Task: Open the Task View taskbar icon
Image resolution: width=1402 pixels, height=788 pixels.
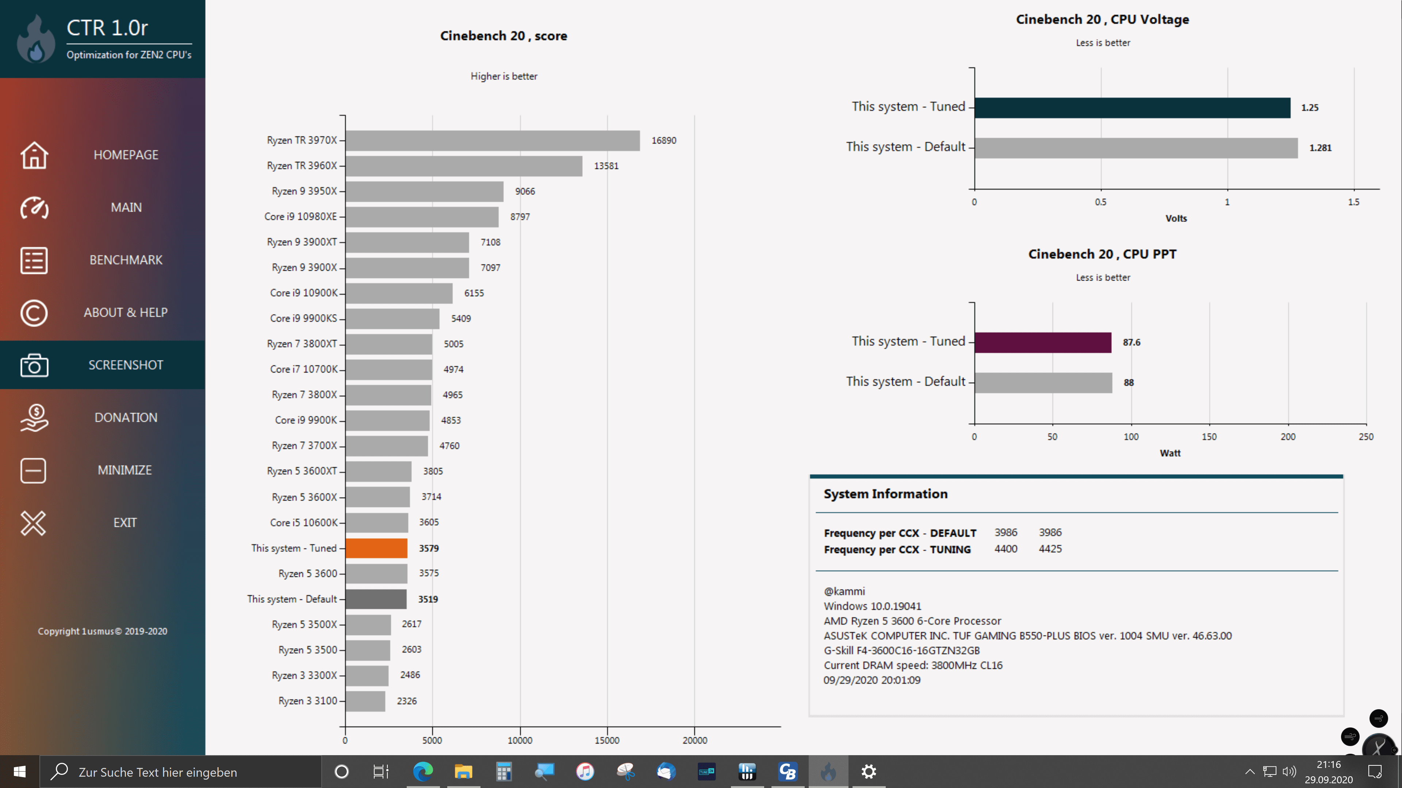Action: pos(381,771)
